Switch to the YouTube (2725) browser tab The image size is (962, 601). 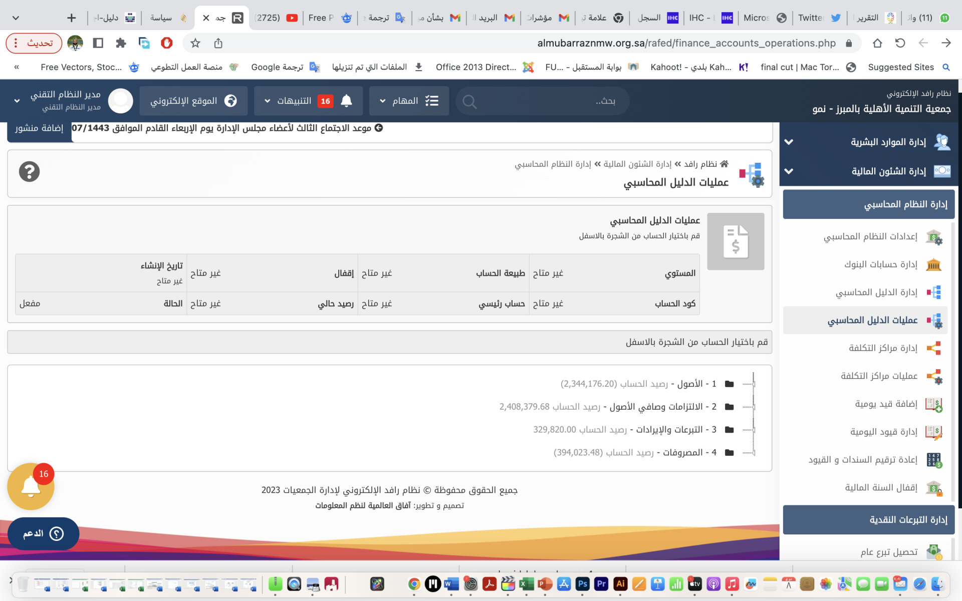click(277, 18)
